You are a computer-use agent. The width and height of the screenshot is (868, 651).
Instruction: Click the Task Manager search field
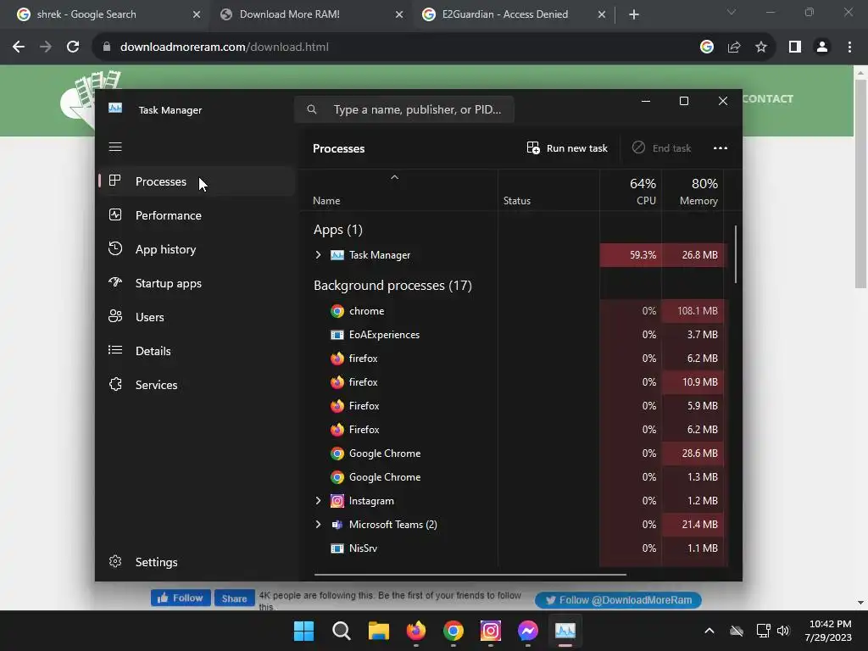tap(404, 109)
